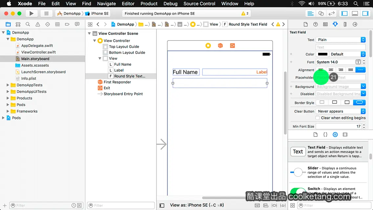Open the Clear Button Never appears dropdown
The width and height of the screenshot is (373, 210).
(x=340, y=111)
